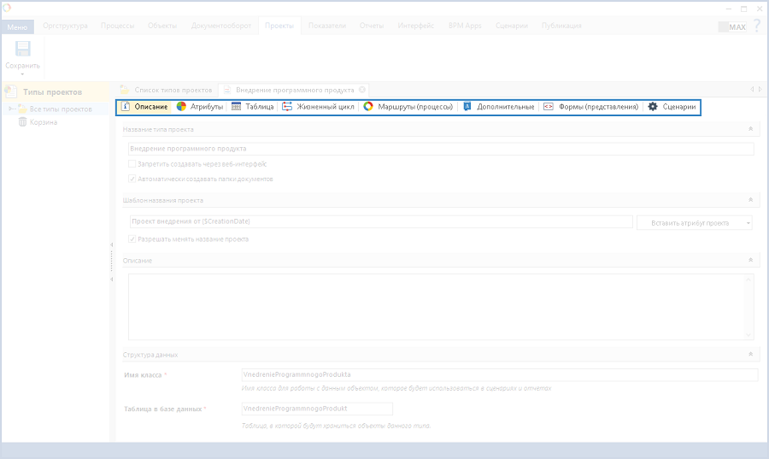The image size is (769, 459).
Task: Click the Меню button
Action: [x=17, y=26]
